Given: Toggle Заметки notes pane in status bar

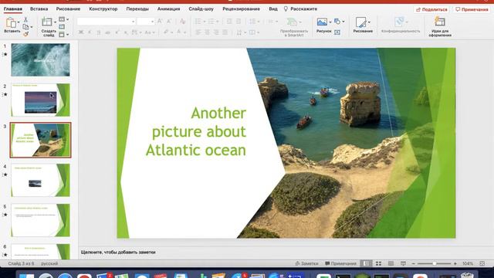Looking at the screenshot, I should 306,263.
